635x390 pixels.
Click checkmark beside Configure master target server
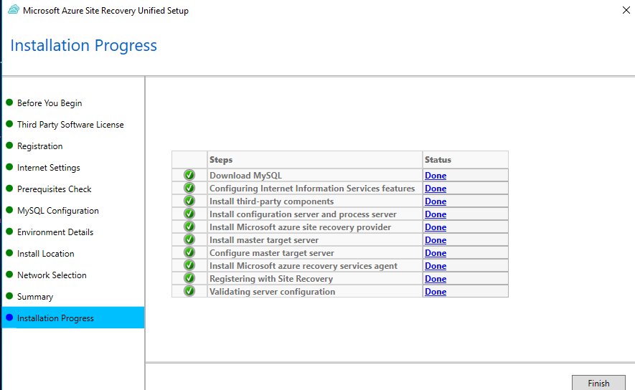[189, 252]
